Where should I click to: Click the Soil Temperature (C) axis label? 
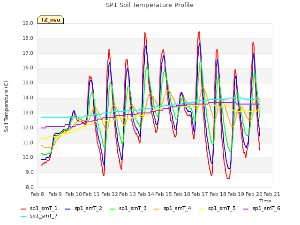6,106
